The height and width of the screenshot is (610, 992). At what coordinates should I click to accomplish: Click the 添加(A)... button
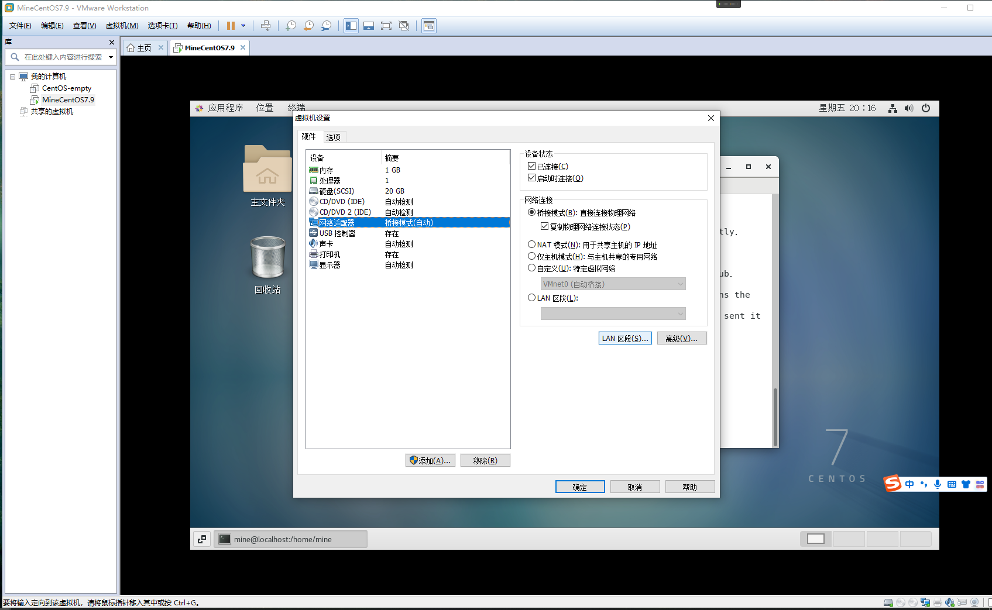430,461
